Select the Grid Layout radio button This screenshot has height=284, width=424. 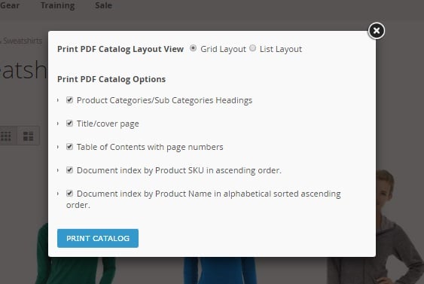click(x=193, y=48)
